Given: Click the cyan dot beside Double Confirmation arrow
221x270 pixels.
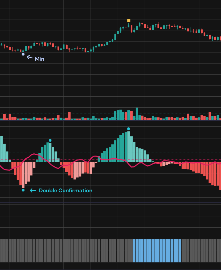Looking at the screenshot, I should pos(23,190).
